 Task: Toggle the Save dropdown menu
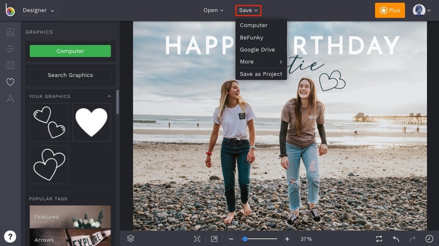point(248,10)
